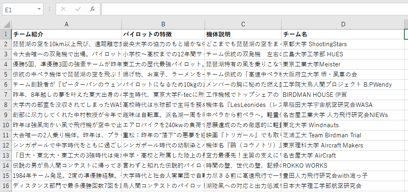The width and height of the screenshot is (408, 192).
Task: Click cell 東京工業大学Meister
Action: pos(343,64)
